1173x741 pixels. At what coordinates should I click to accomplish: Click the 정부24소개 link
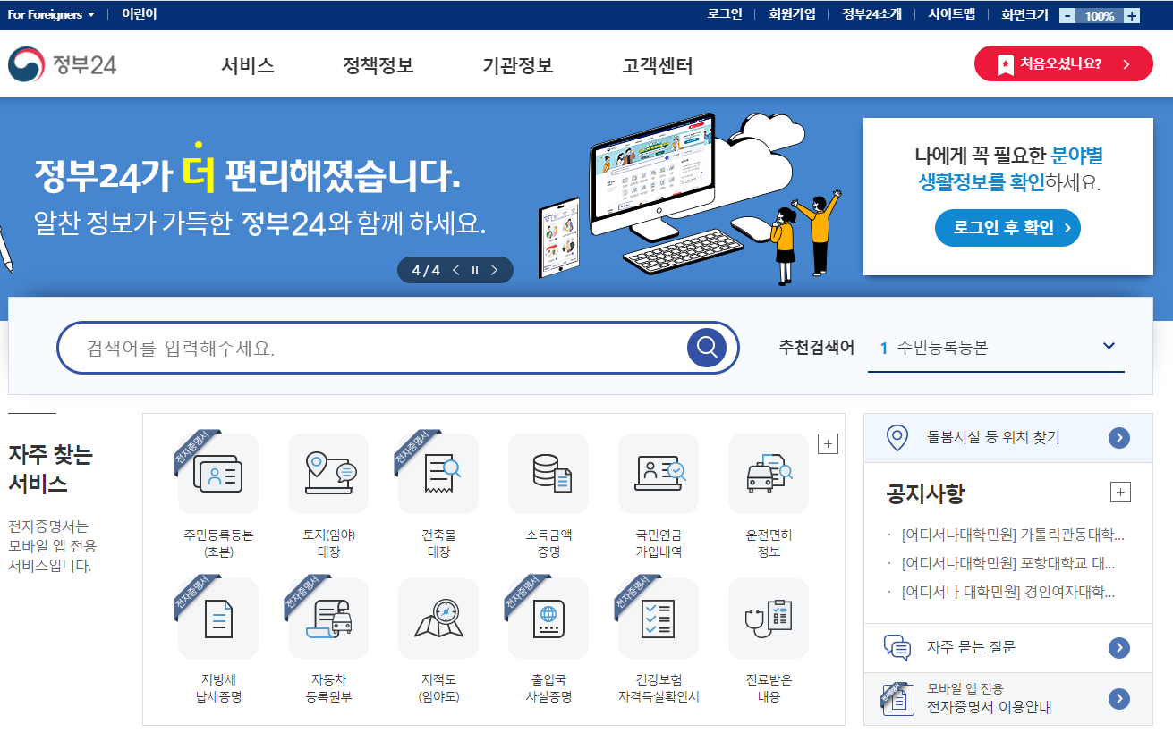871,14
